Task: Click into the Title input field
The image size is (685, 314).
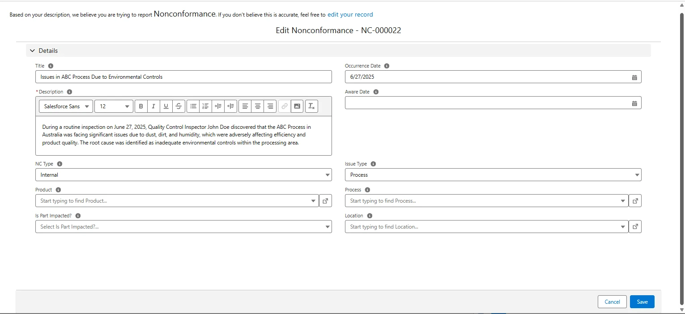Action: point(183,77)
